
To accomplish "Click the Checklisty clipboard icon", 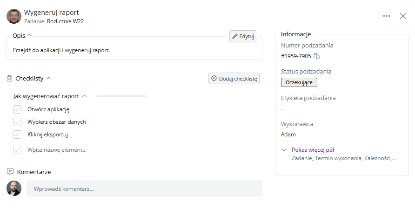I will [9, 78].
